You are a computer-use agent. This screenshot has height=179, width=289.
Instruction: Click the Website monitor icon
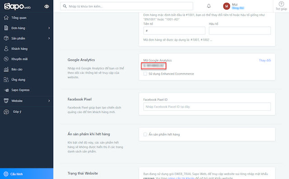(x=6, y=100)
